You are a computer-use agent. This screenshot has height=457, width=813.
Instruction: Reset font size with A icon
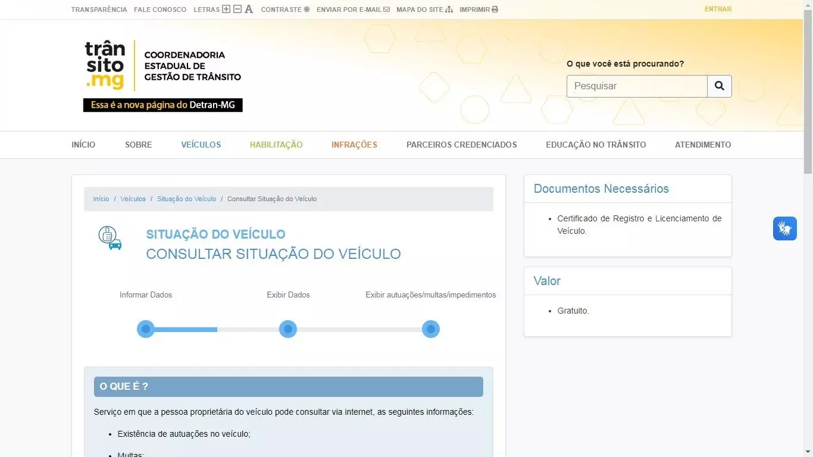point(249,10)
